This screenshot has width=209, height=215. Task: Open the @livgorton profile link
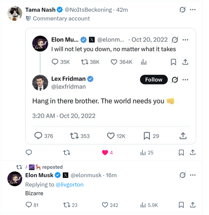click(x=70, y=185)
